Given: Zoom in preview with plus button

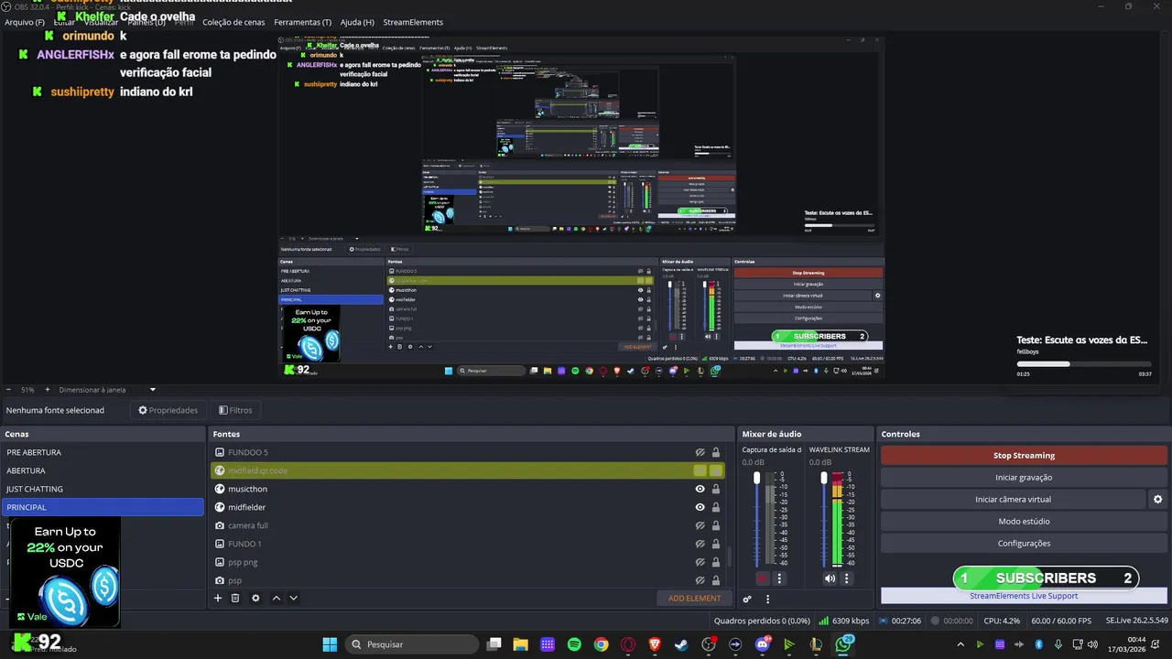Looking at the screenshot, I should (48, 390).
